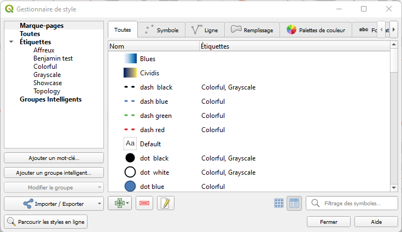Maximize the Gestionnaire de style window
Image resolution: width=402 pixels, height=232 pixels.
[364, 9]
